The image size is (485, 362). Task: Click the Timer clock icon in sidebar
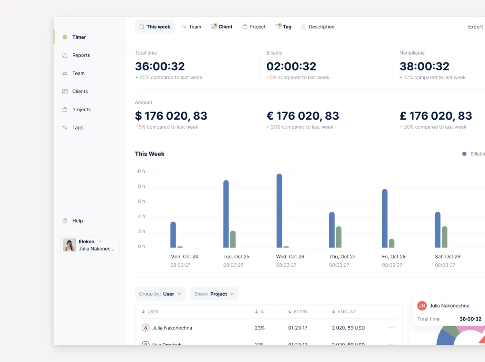65,37
